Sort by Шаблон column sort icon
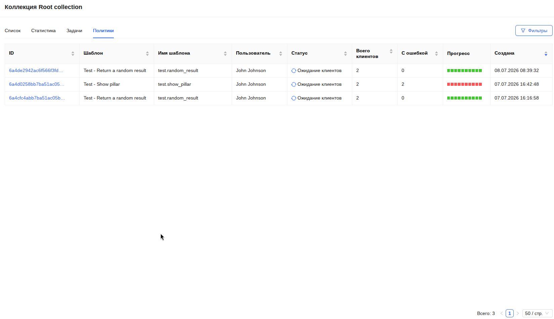Screen dimensions: 554x319 click(x=147, y=54)
